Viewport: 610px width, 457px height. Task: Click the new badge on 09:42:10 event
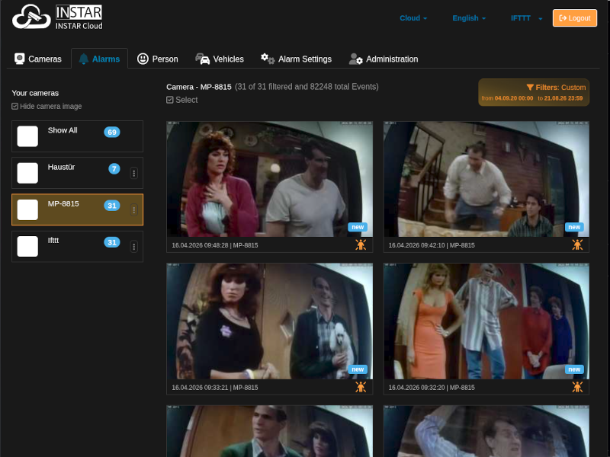[x=574, y=227]
